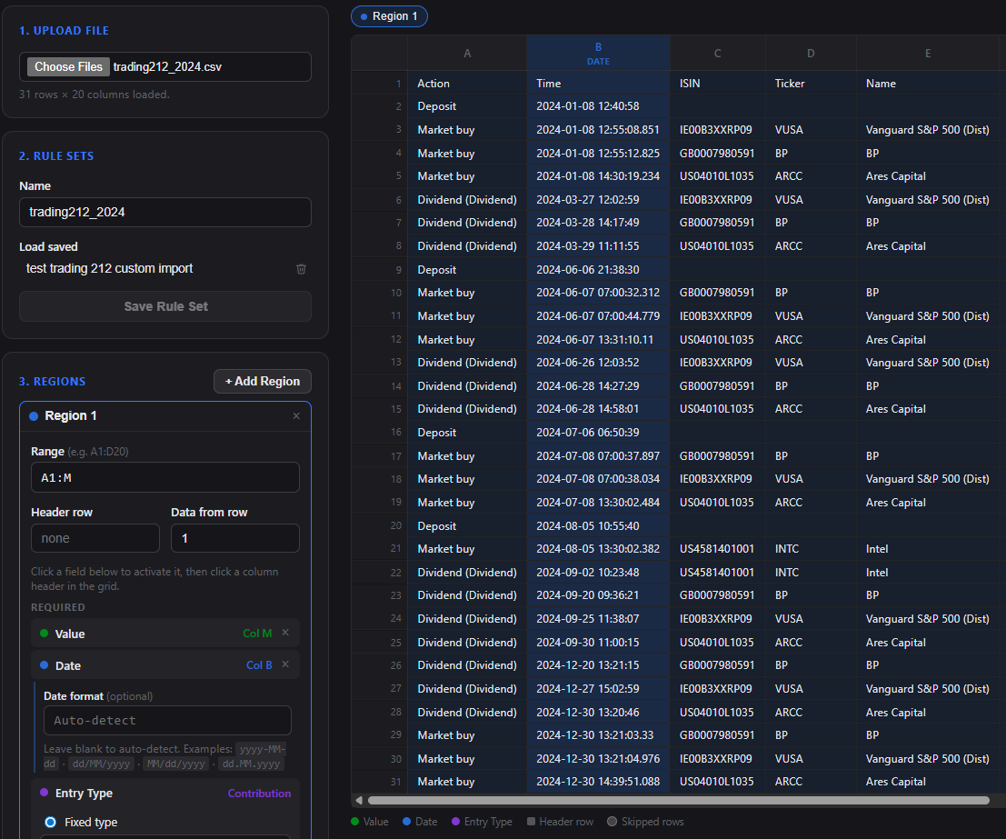The height and width of the screenshot is (839, 1006).
Task: Select column B DATE header
Action: click(x=599, y=54)
